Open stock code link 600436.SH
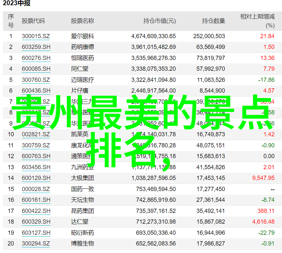Image resolution: width=282 pixels, height=253 pixels. (36, 91)
